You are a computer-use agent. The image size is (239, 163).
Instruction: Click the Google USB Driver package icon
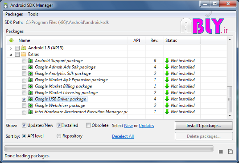point(30,99)
